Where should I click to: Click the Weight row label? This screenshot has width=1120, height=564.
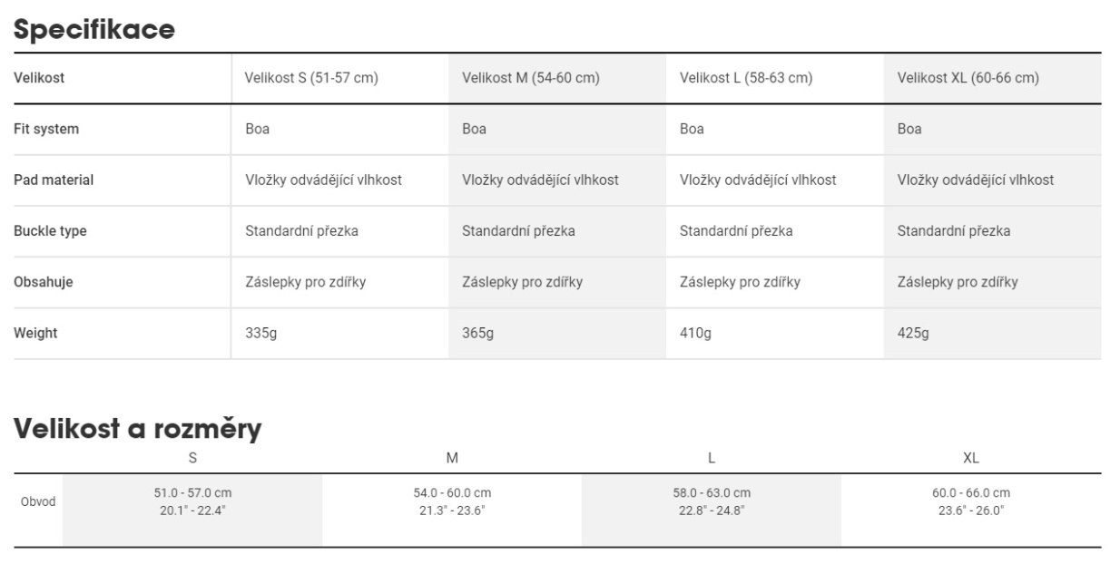pos(35,333)
